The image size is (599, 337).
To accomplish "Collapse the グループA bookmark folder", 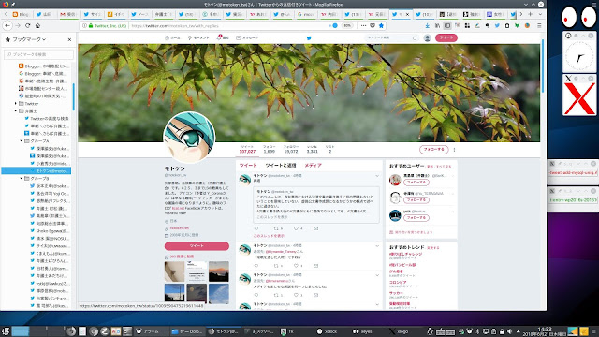I will pyautogui.click(x=22, y=141).
